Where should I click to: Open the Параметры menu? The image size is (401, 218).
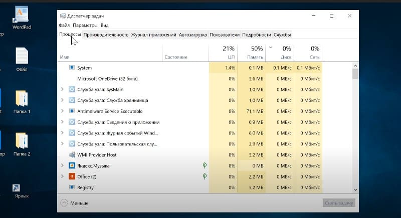[85, 25]
